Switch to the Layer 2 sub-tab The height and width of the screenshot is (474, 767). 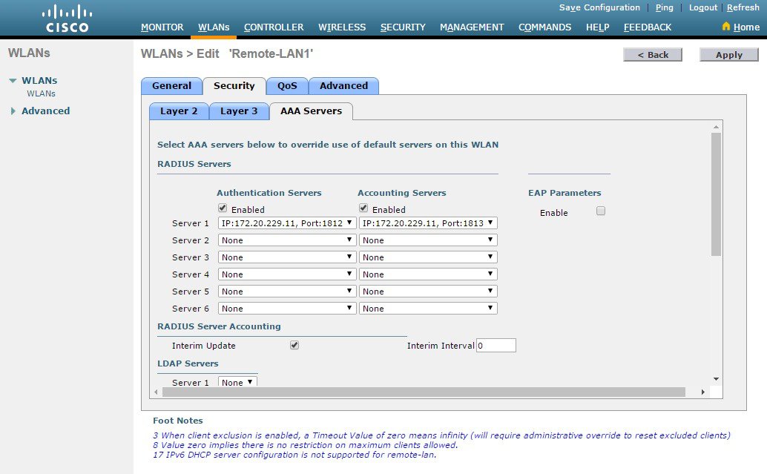pyautogui.click(x=179, y=111)
